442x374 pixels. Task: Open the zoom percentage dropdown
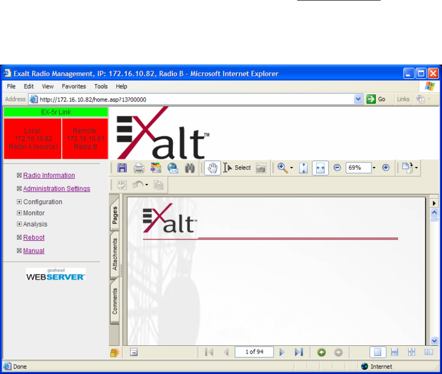click(374, 168)
